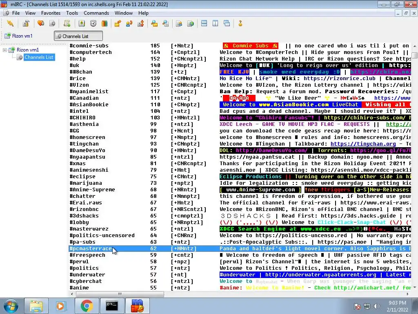This screenshot has width=418, height=314.
Task: Select the #homescreen channel row
Action: [239, 137]
